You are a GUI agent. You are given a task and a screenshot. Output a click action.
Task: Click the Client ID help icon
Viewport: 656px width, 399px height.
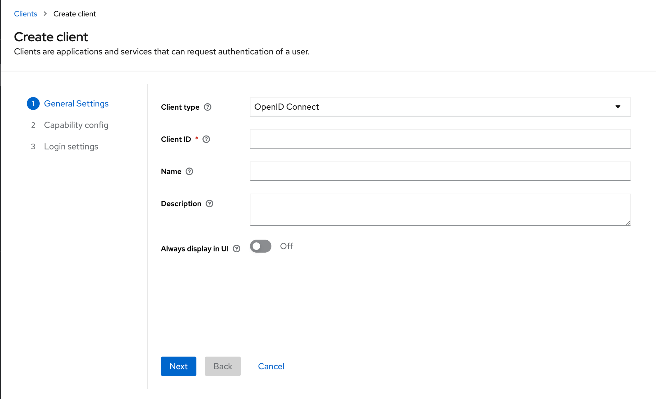[x=206, y=139]
